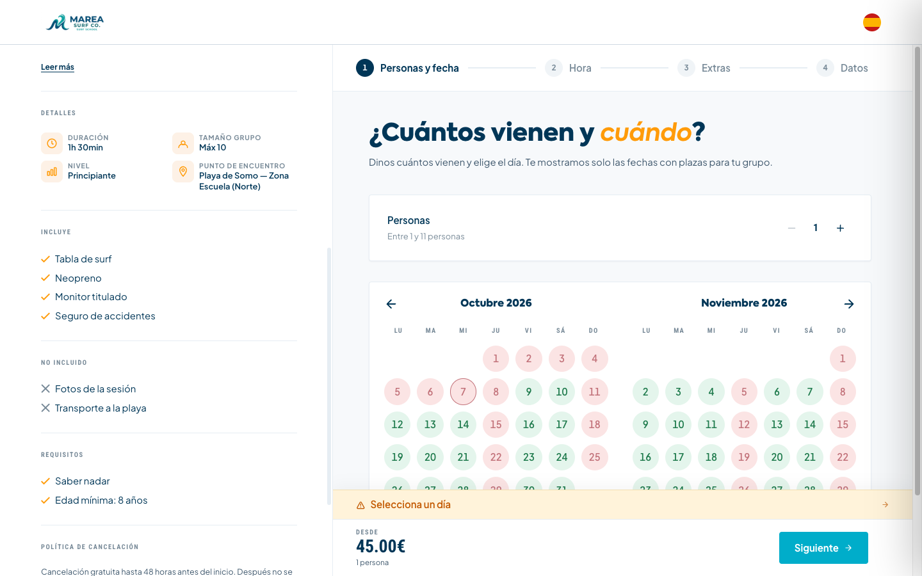Screen dimensions: 922x576
Task: Select November 2 in the calendar
Action: pyautogui.click(x=645, y=392)
